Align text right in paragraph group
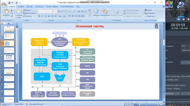The height and width of the screenshot is (106, 190). point(76,16)
